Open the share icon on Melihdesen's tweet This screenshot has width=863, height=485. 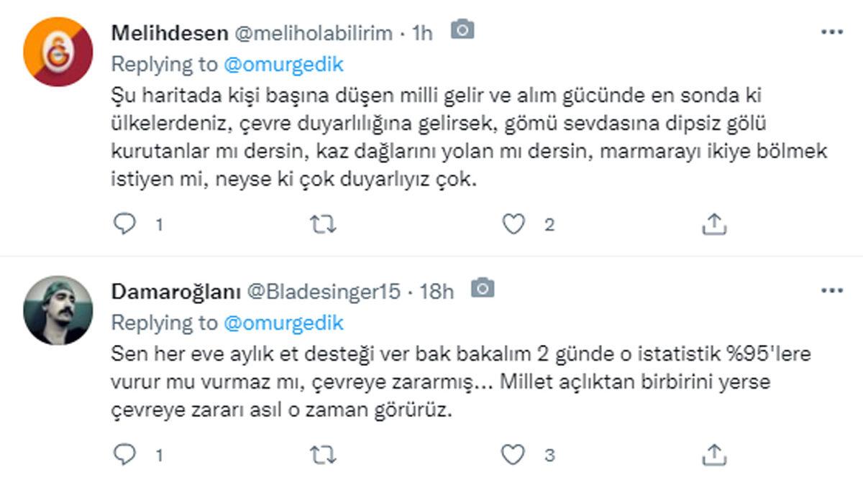(x=713, y=223)
